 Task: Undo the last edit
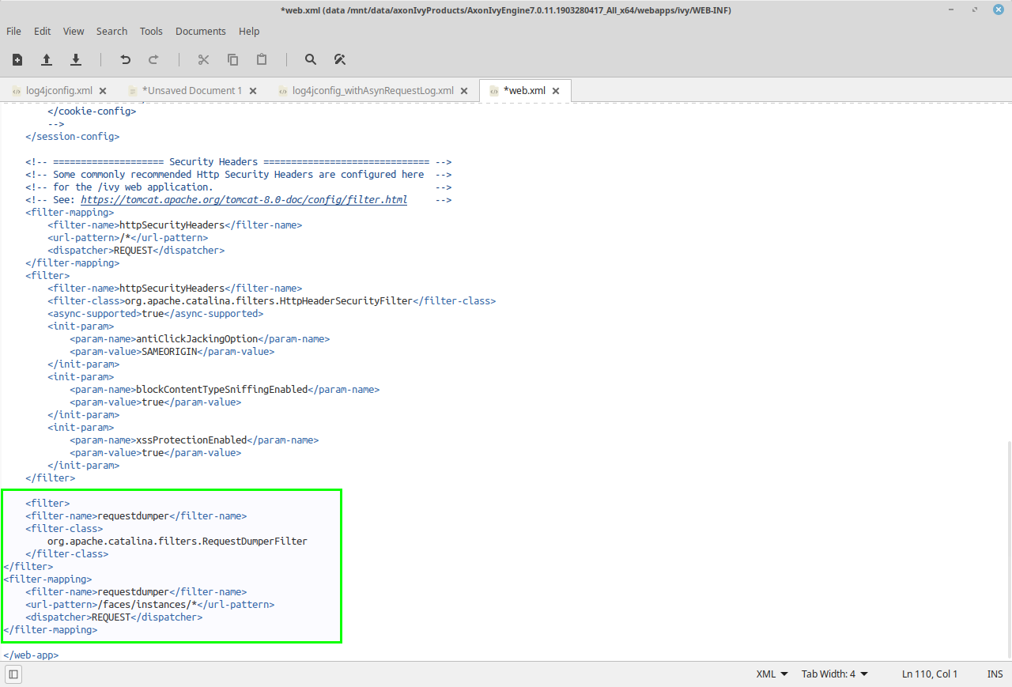pyautogui.click(x=125, y=59)
